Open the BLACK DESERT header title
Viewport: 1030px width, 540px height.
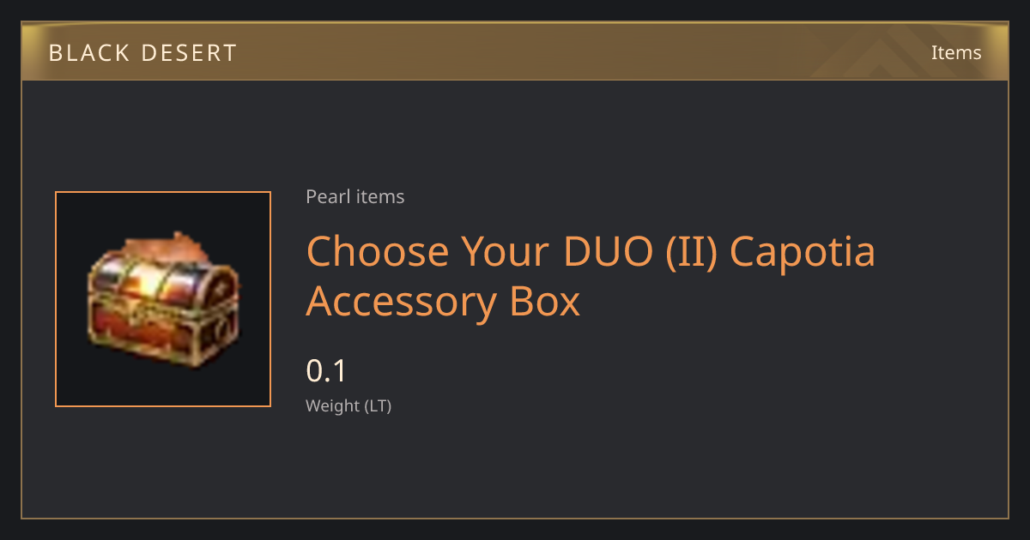[142, 53]
